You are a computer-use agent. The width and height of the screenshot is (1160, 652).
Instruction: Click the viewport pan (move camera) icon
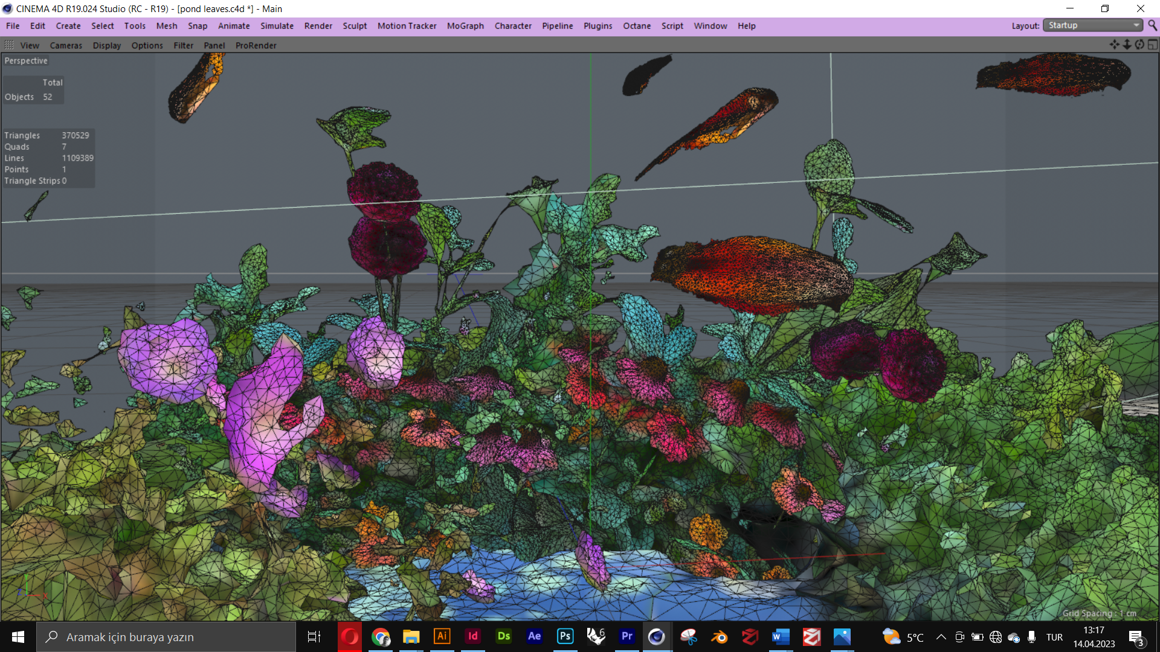tap(1114, 45)
